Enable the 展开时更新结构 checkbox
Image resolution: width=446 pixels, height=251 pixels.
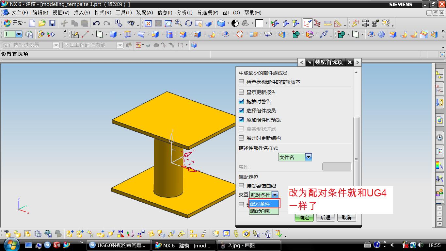click(x=241, y=138)
